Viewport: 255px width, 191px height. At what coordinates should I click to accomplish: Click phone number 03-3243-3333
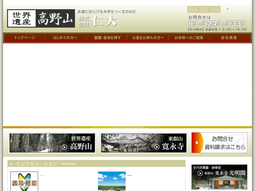pyautogui.click(x=217, y=24)
